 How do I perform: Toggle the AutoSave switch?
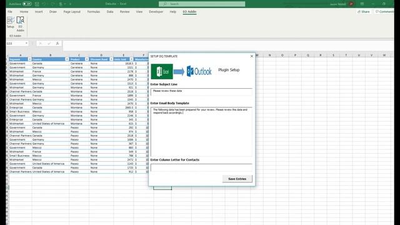[x=27, y=4]
